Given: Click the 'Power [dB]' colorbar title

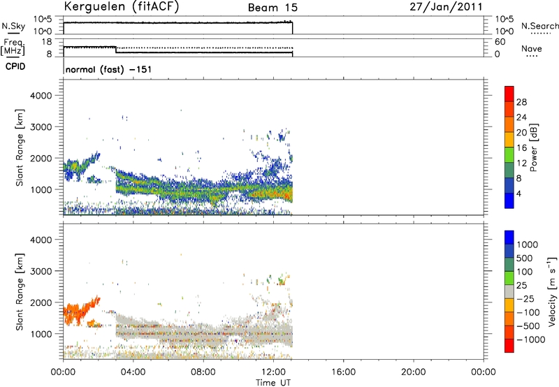Looking at the screenshot, I should (533, 147).
